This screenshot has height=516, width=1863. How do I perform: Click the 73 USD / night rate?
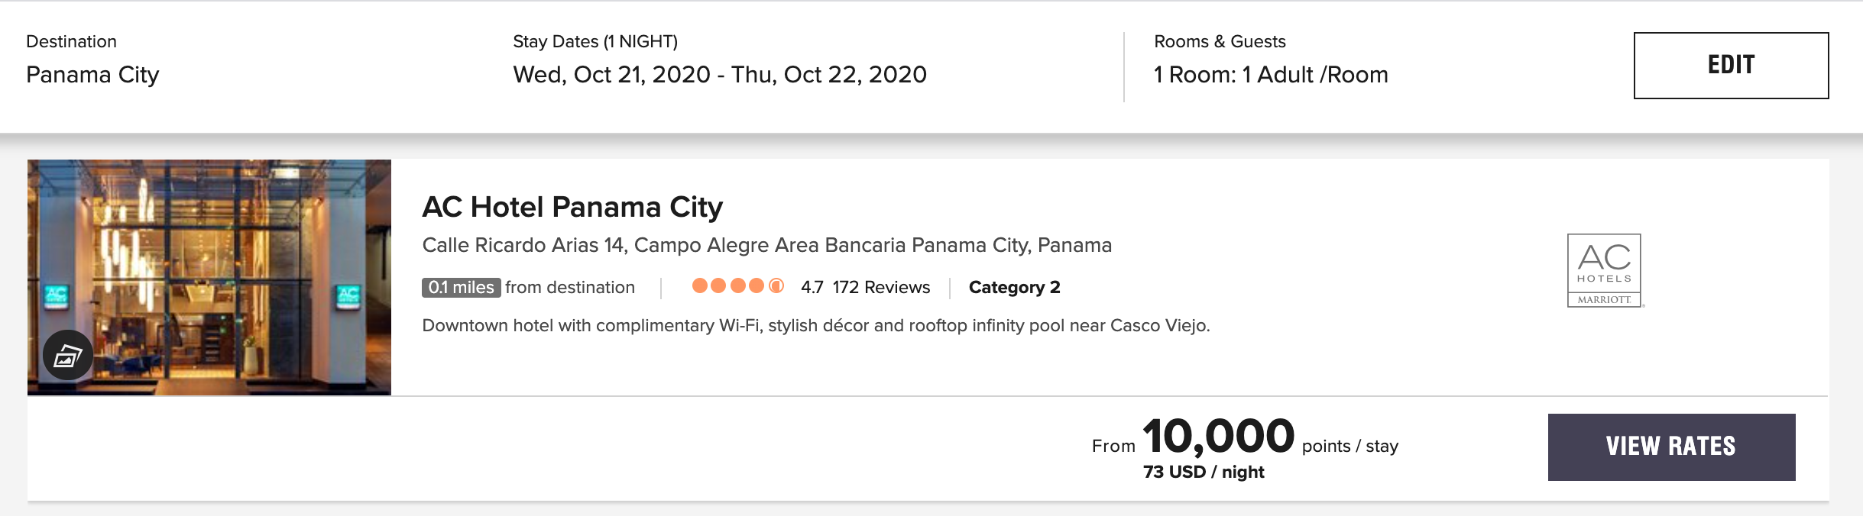point(1204,472)
